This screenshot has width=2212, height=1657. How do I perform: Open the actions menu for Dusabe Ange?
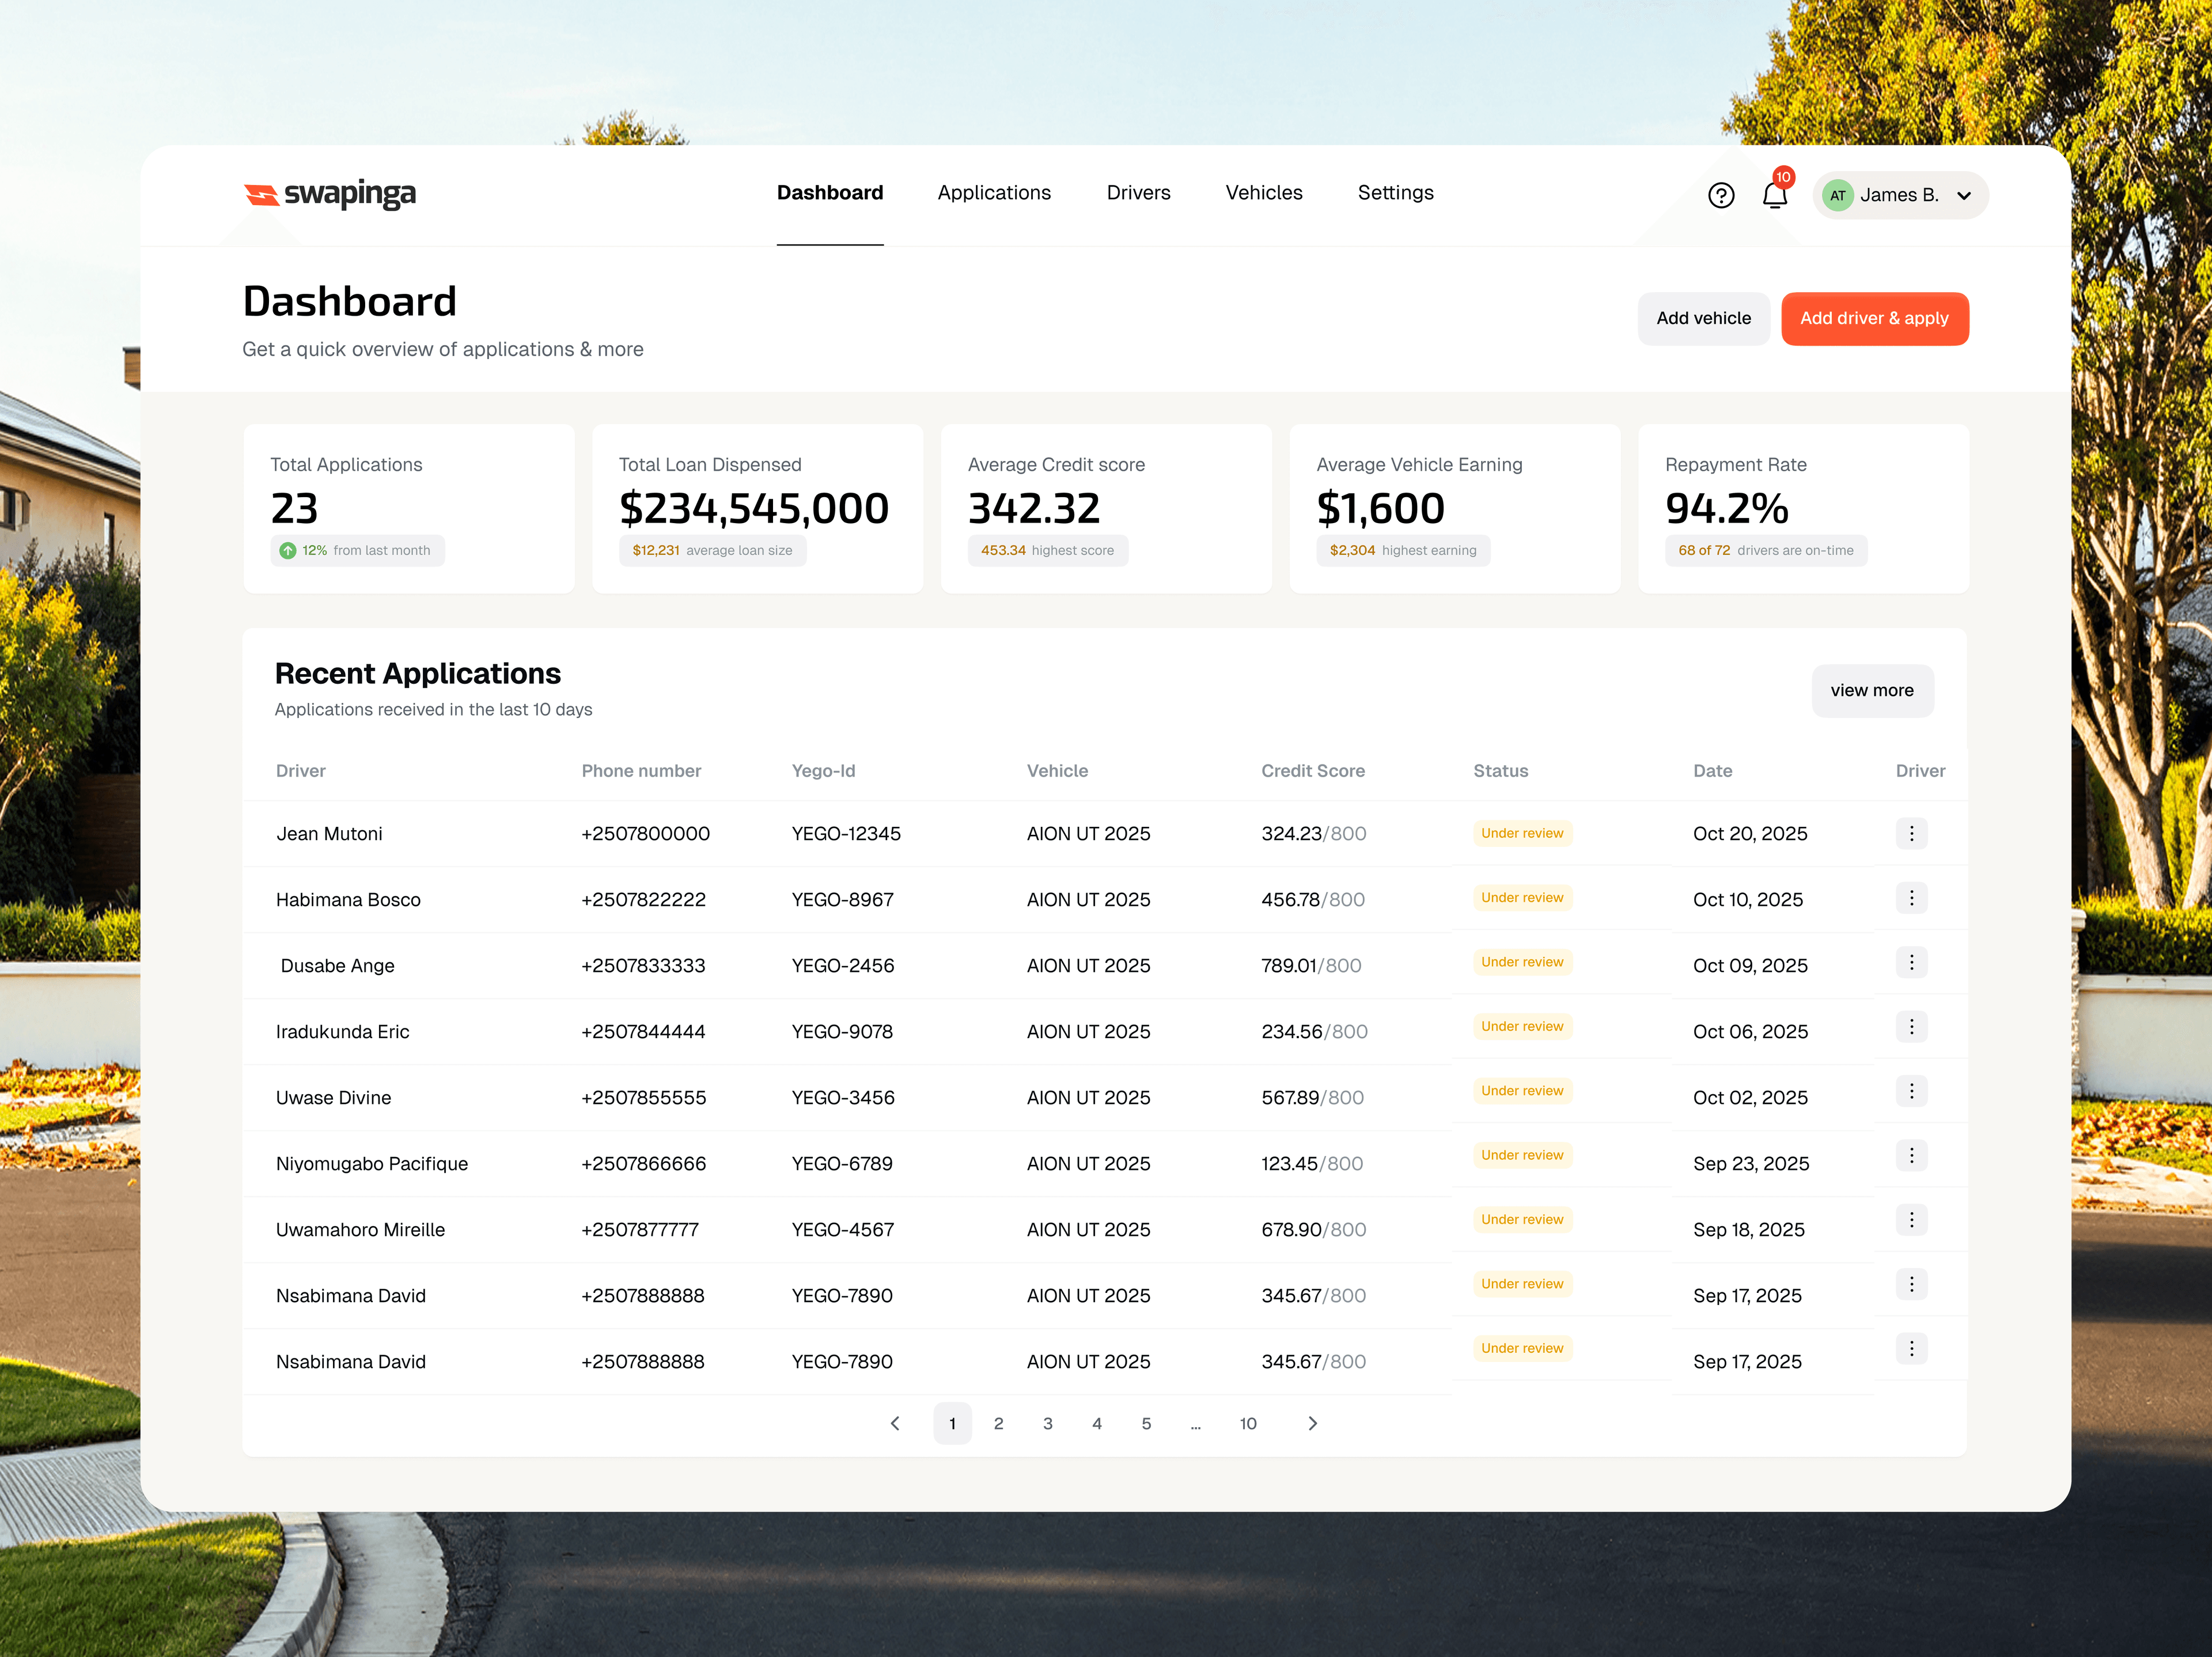click(x=1911, y=962)
